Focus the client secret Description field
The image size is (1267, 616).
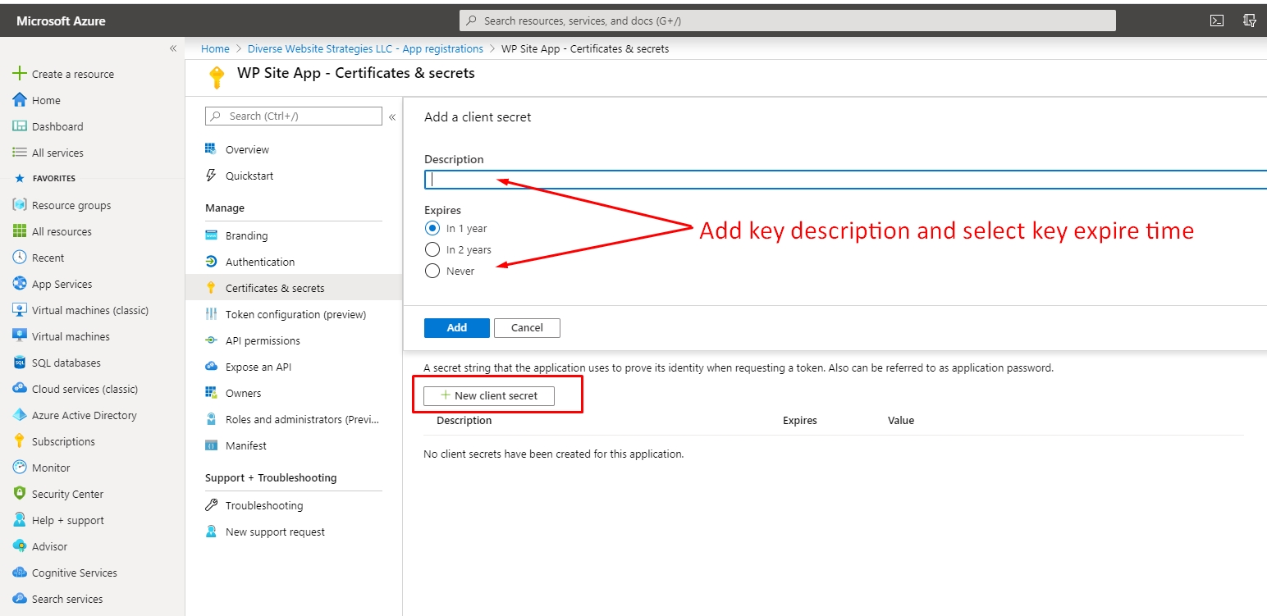click(x=845, y=180)
